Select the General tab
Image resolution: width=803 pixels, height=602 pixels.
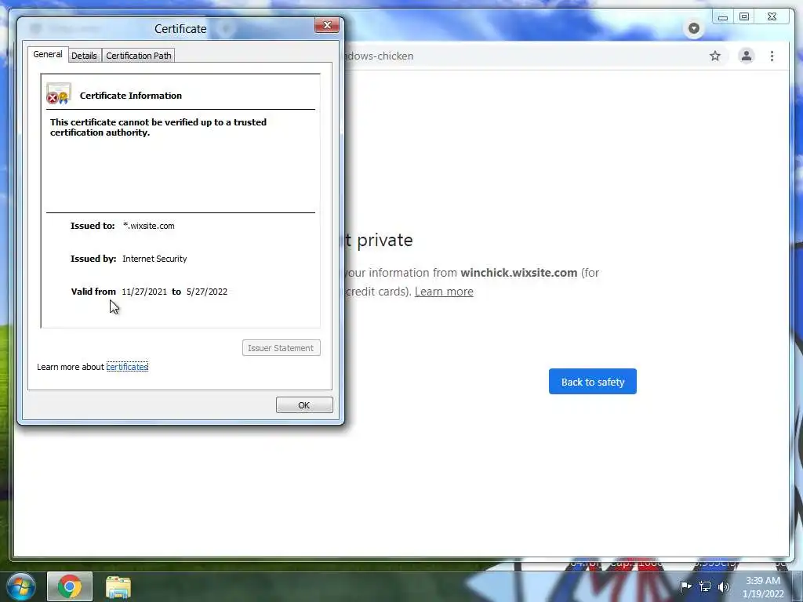click(x=48, y=54)
